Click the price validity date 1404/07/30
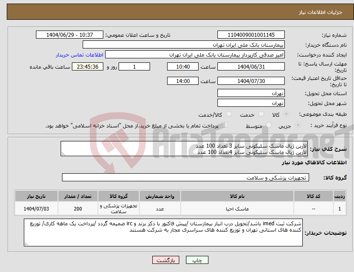Screen dimensions: 354x272 (251, 81)
